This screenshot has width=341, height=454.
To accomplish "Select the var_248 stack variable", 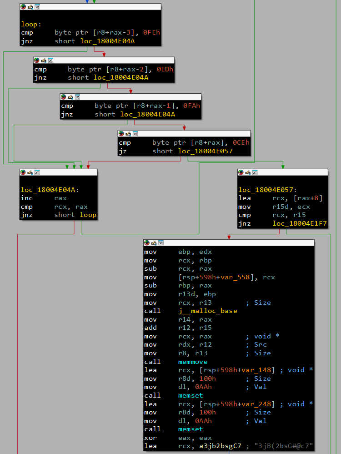I will [256, 404].
